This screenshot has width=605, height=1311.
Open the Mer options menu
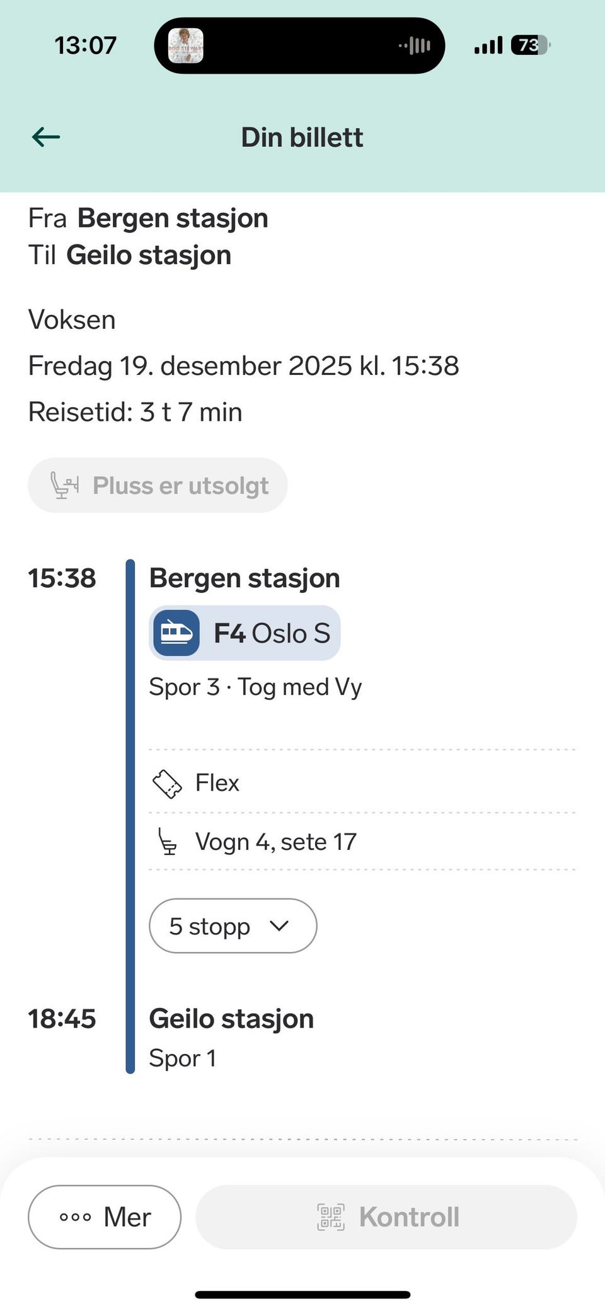(x=105, y=1217)
